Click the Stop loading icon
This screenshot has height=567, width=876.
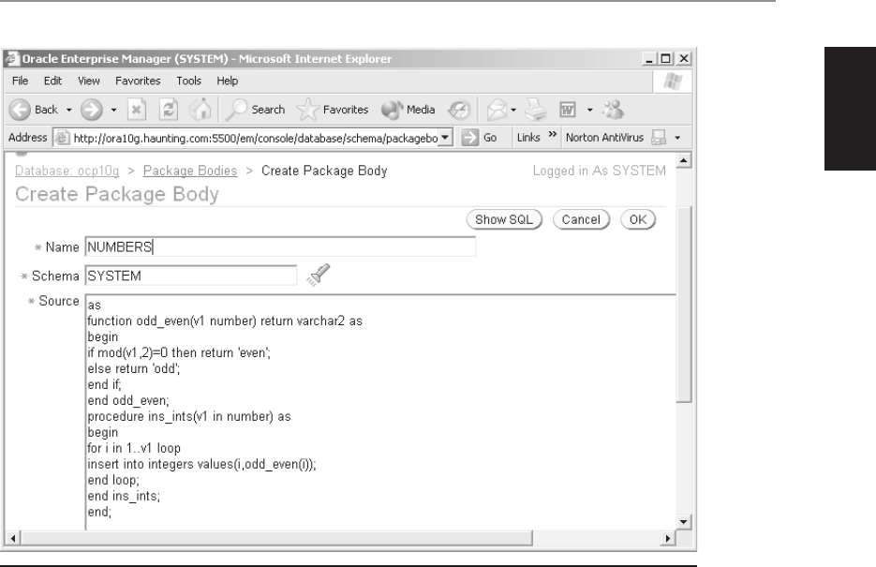tap(136, 110)
